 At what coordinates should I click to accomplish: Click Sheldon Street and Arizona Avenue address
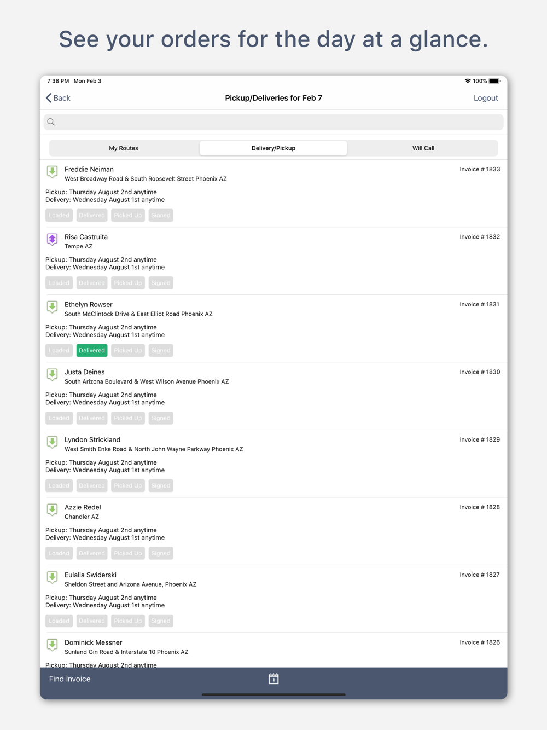pyautogui.click(x=130, y=584)
